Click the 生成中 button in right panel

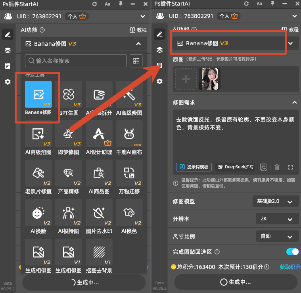point(236,282)
